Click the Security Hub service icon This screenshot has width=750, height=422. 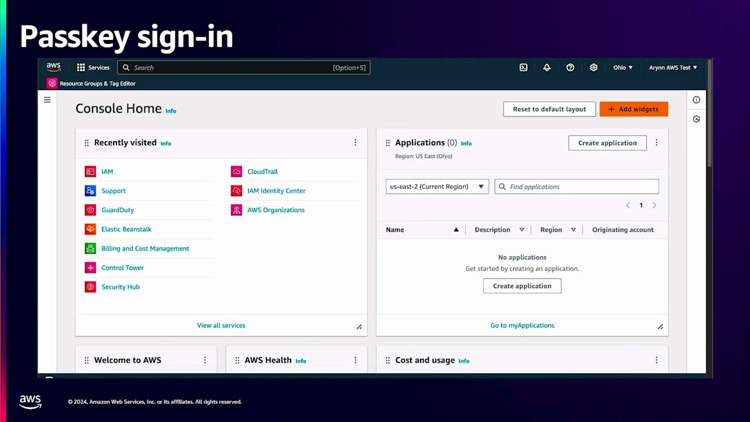pyautogui.click(x=90, y=287)
